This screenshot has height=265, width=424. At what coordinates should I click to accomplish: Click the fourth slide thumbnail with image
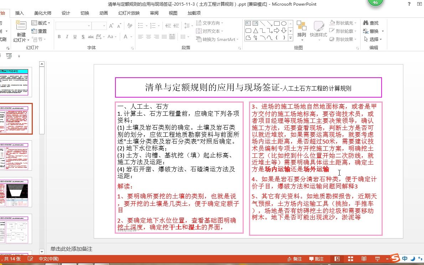(16, 192)
